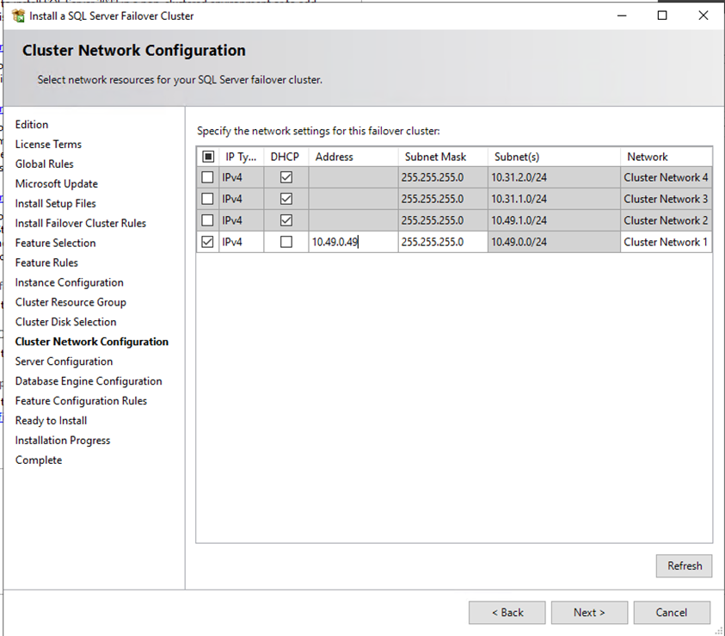725x636 pixels.
Task: Click the Back button
Action: click(507, 612)
